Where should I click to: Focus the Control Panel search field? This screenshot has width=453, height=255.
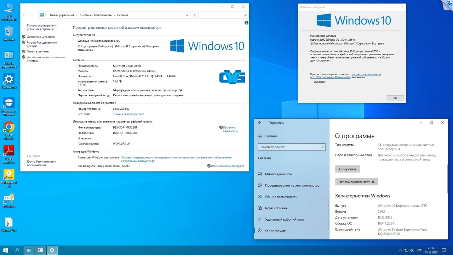224,15
